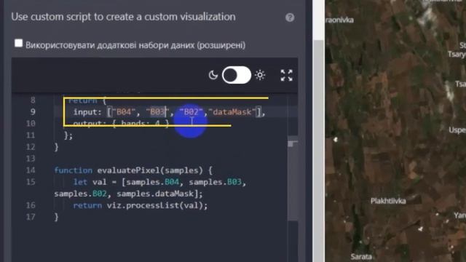Click the code editor vertical scrollbar thumb
This screenshot has height=262, width=466.
pos(293,178)
